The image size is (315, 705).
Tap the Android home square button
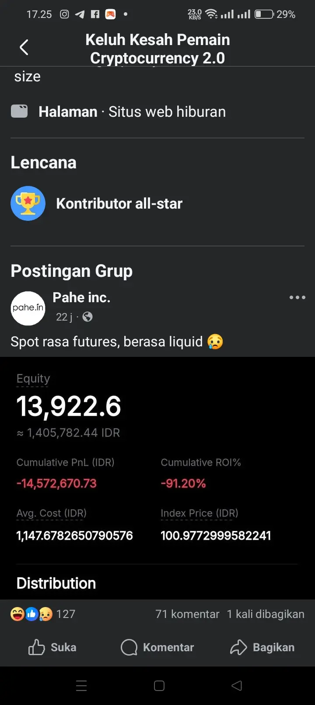point(159,685)
